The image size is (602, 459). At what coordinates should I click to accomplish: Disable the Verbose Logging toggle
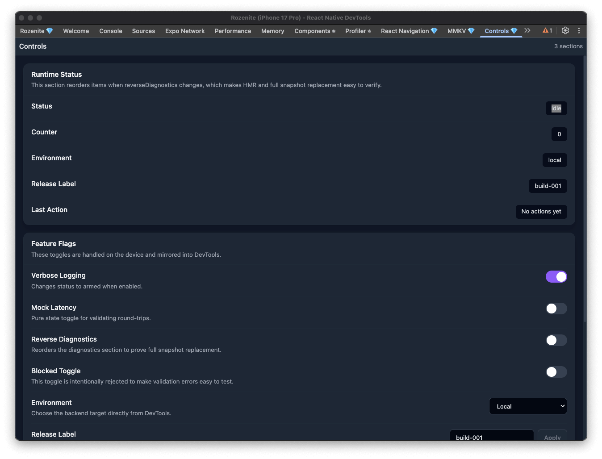click(556, 277)
